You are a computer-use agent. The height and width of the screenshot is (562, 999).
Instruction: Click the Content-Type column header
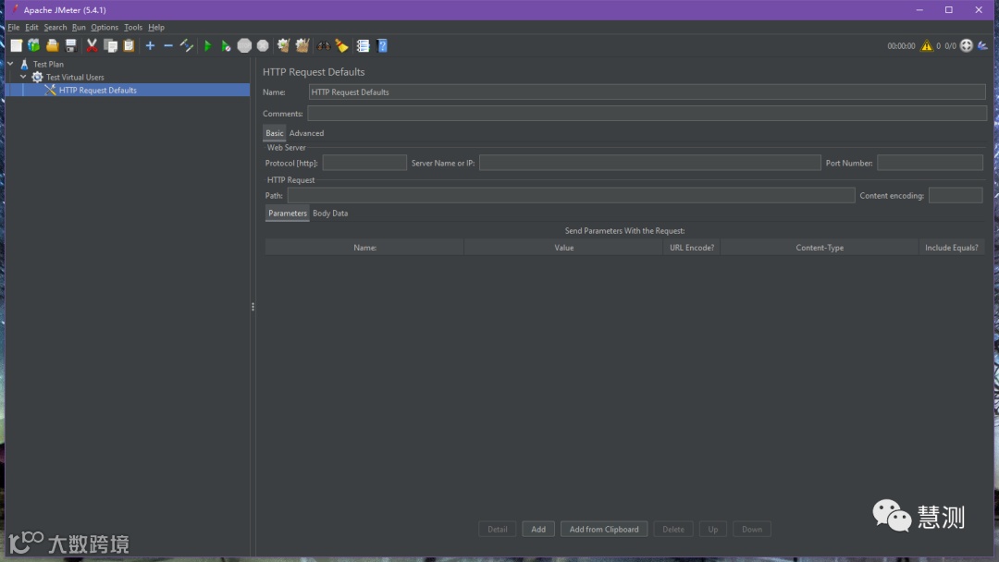[x=820, y=248]
